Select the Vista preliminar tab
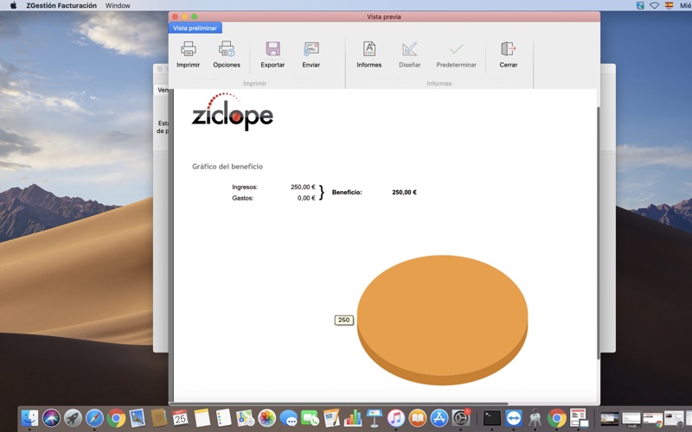The image size is (692, 432). click(195, 28)
